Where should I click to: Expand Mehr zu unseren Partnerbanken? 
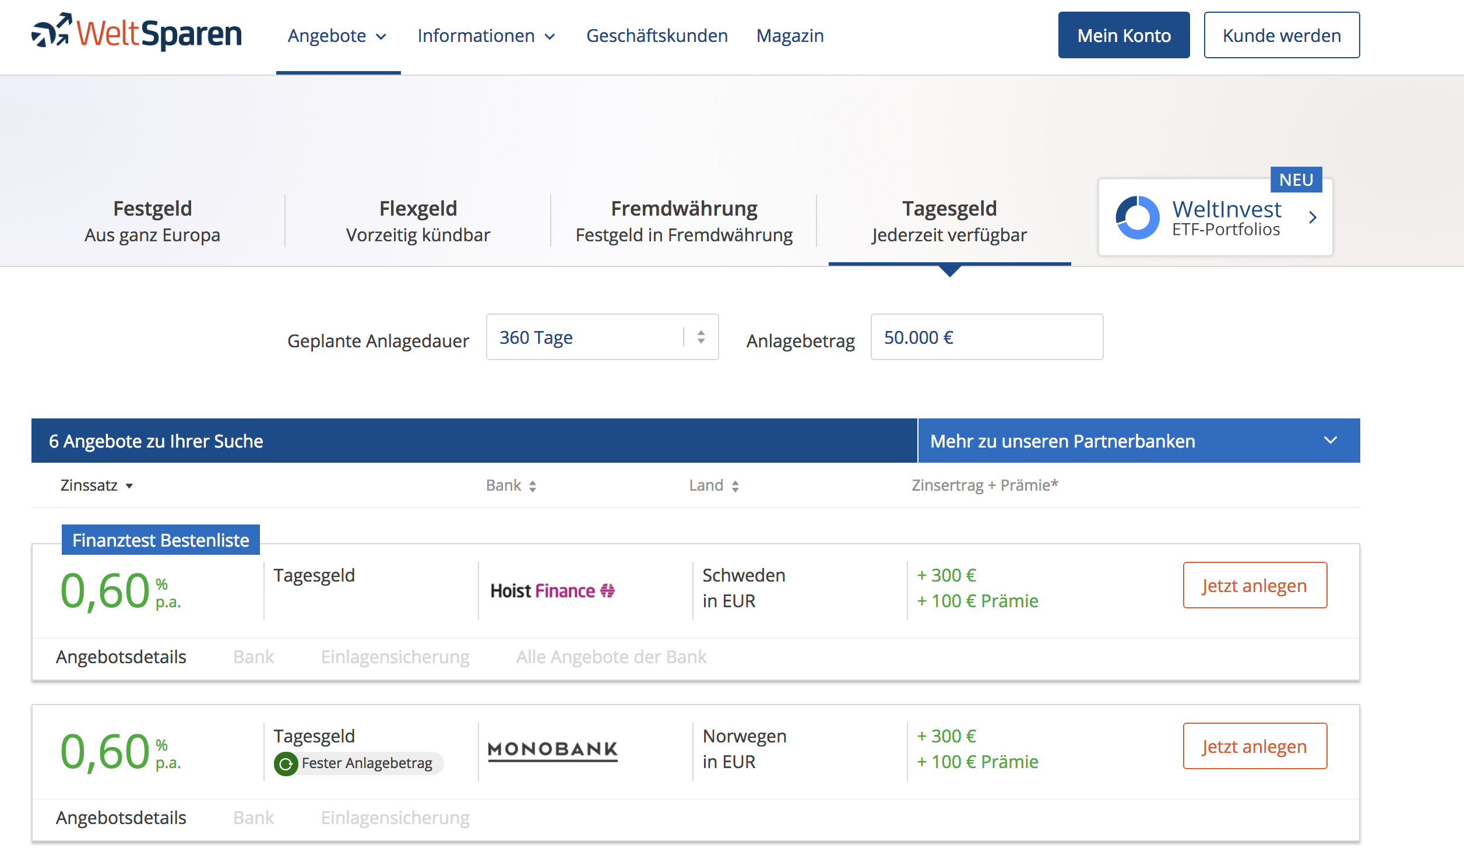click(x=1139, y=441)
